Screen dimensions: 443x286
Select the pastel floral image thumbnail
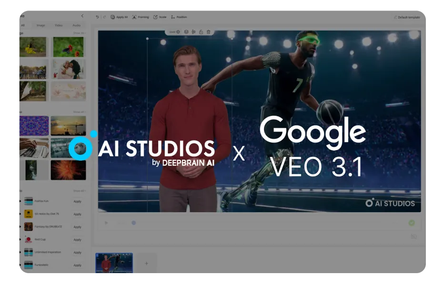click(x=68, y=92)
